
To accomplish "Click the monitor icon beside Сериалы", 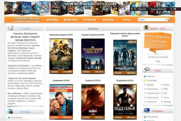I will (147, 110).
